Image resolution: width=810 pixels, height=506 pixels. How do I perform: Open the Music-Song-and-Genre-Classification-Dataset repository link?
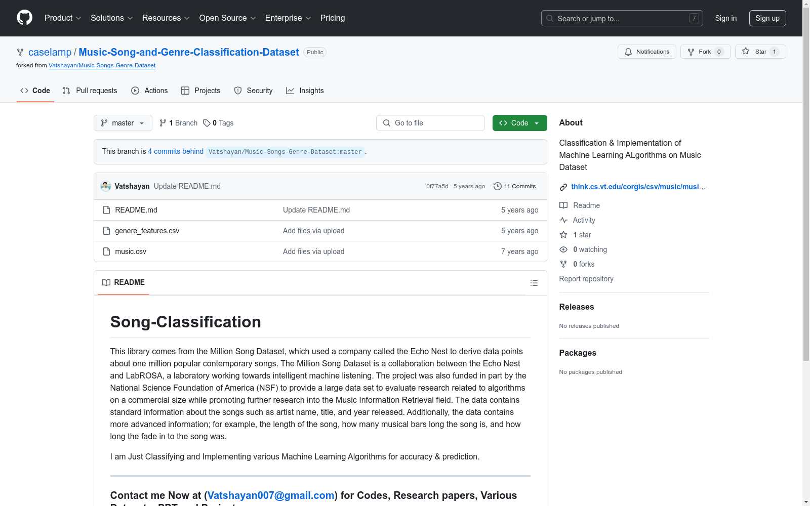point(189,52)
